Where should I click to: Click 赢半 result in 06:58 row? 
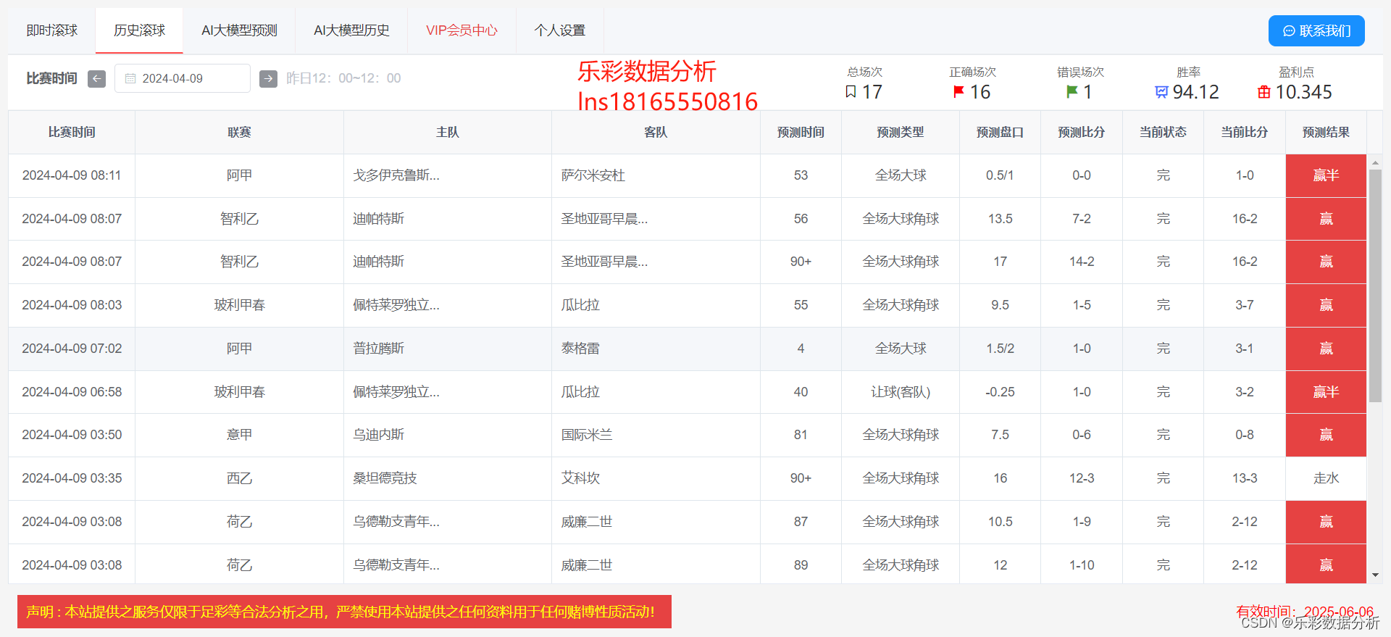point(1326,392)
